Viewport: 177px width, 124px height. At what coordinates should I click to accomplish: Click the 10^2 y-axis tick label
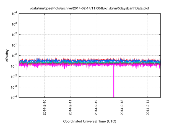14,35
